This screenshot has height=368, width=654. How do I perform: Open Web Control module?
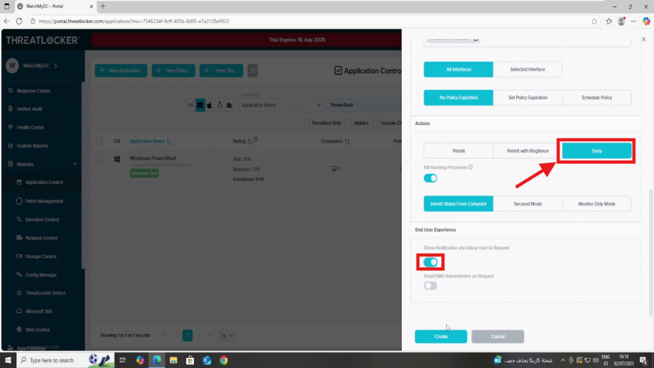(x=38, y=330)
